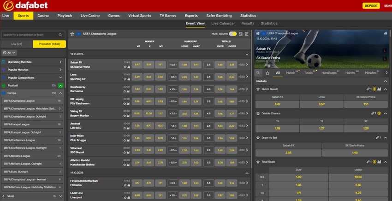The width and height of the screenshot is (392, 201).
Task: Click the dafabet logo
Action: pyautogui.click(x=25, y=6)
